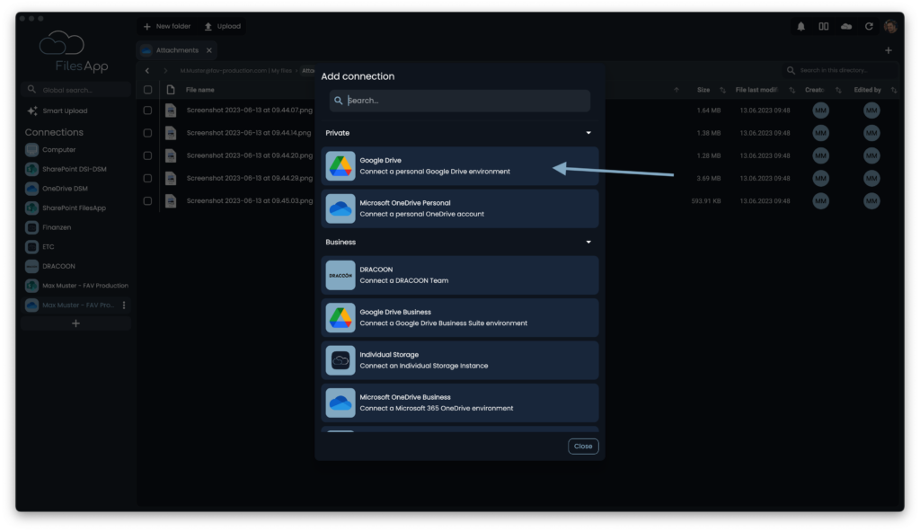This screenshot has height=531, width=920.
Task: Toggle the select-all files checkbox
Action: pyautogui.click(x=148, y=90)
